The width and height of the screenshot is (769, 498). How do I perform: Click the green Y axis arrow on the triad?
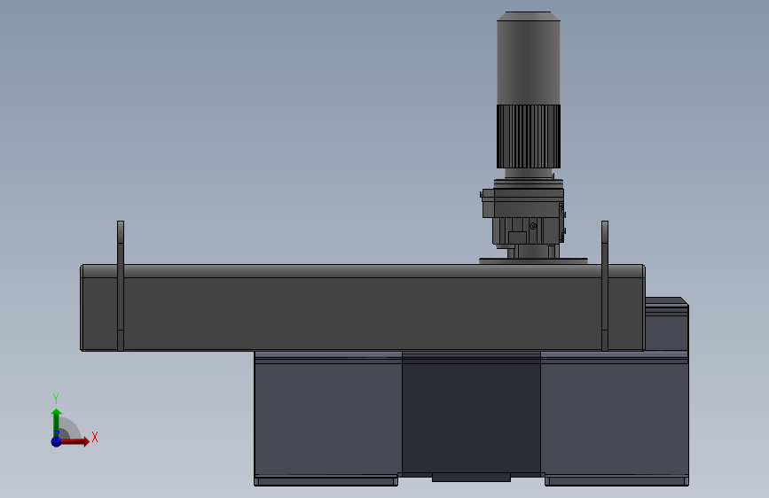[x=57, y=423]
